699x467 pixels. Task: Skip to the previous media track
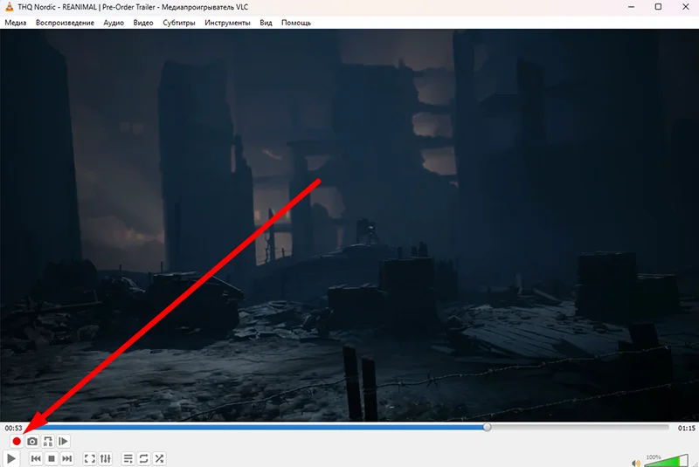[x=36, y=458]
